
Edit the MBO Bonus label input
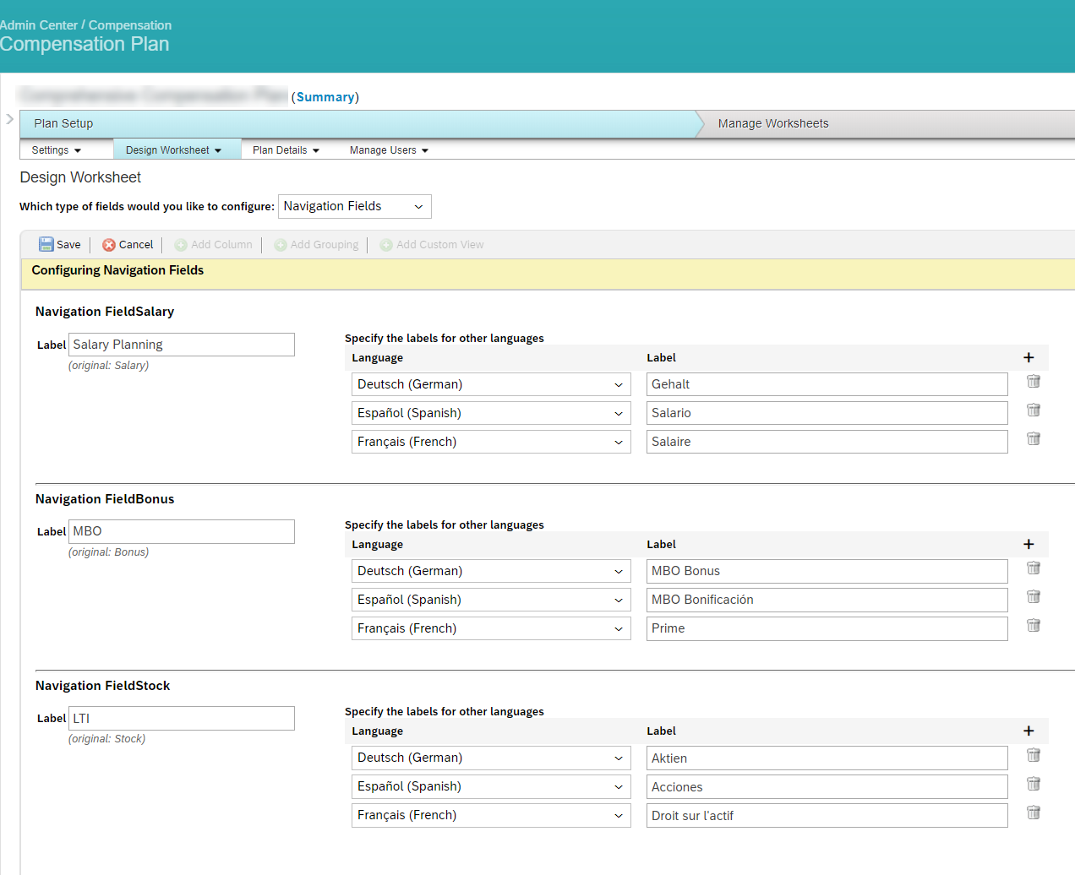click(x=827, y=571)
